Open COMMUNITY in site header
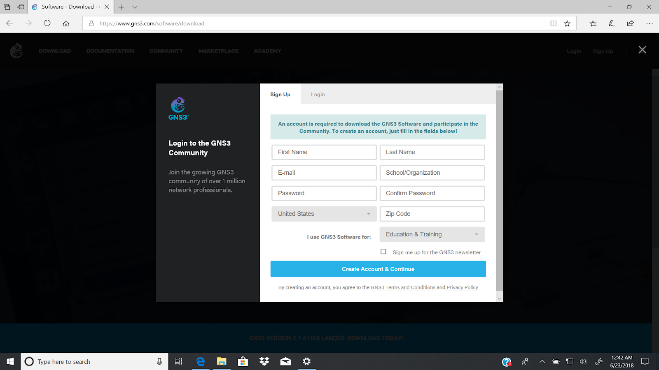 166,51
